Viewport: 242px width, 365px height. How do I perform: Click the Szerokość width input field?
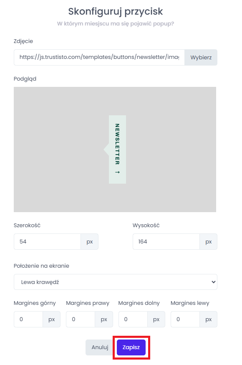click(48, 242)
